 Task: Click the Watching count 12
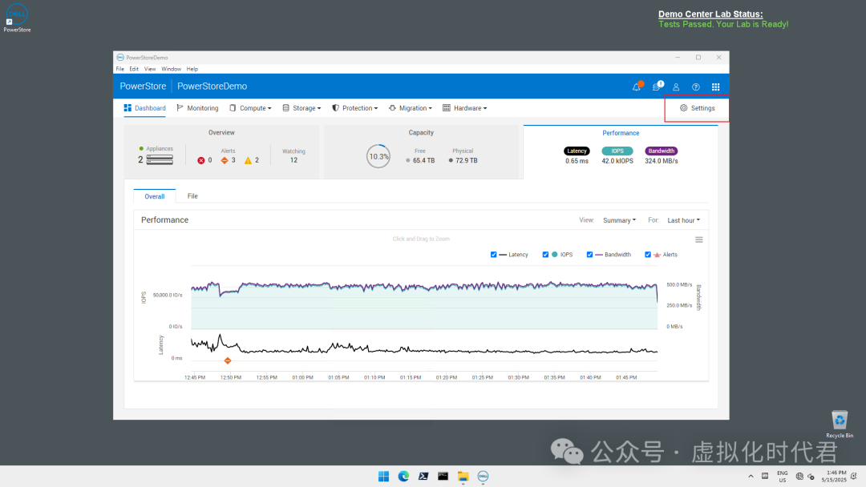[293, 160]
